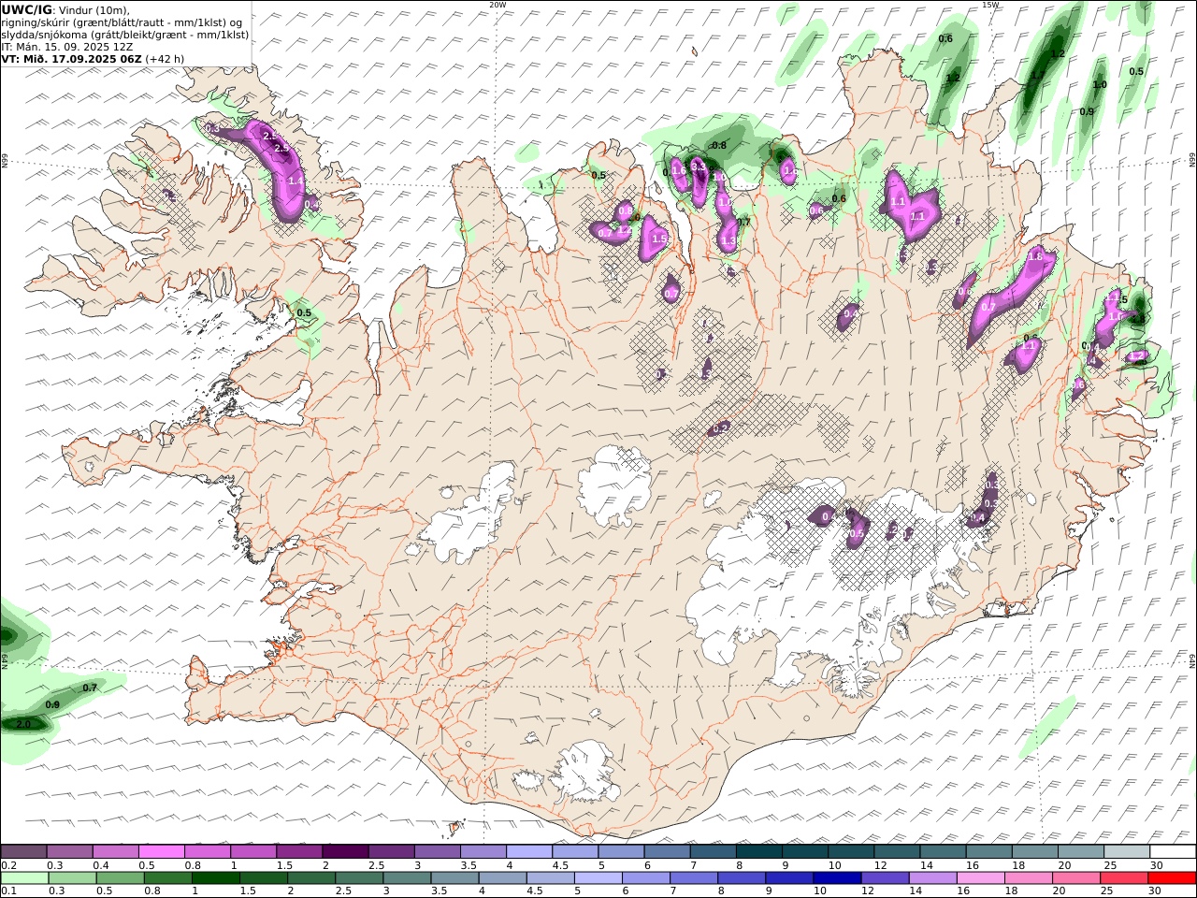Select the 0.5–0.8 bright magenta swatch, upper scale
1197x898 pixels.
pos(162,851)
